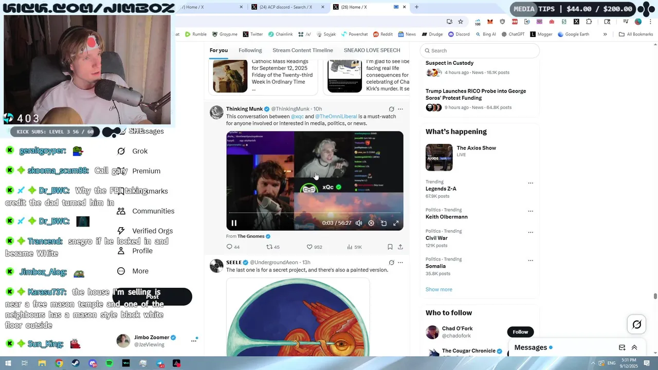Share the Thinking Munk post
This screenshot has width=658, height=370.
[x=400, y=247]
